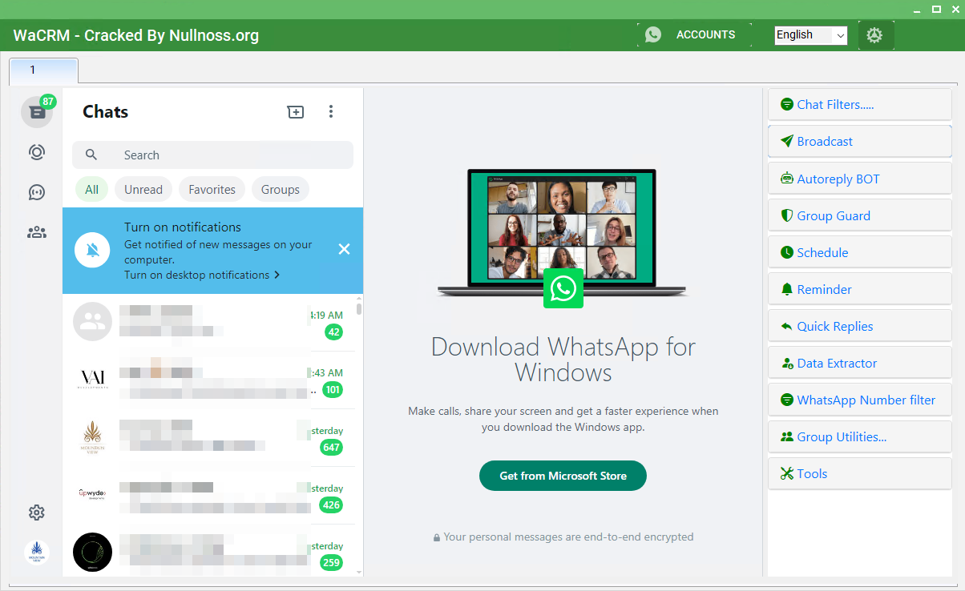This screenshot has height=591, width=965.
Task: Click the WhatsApp logo on laptop illustration
Action: (x=563, y=288)
